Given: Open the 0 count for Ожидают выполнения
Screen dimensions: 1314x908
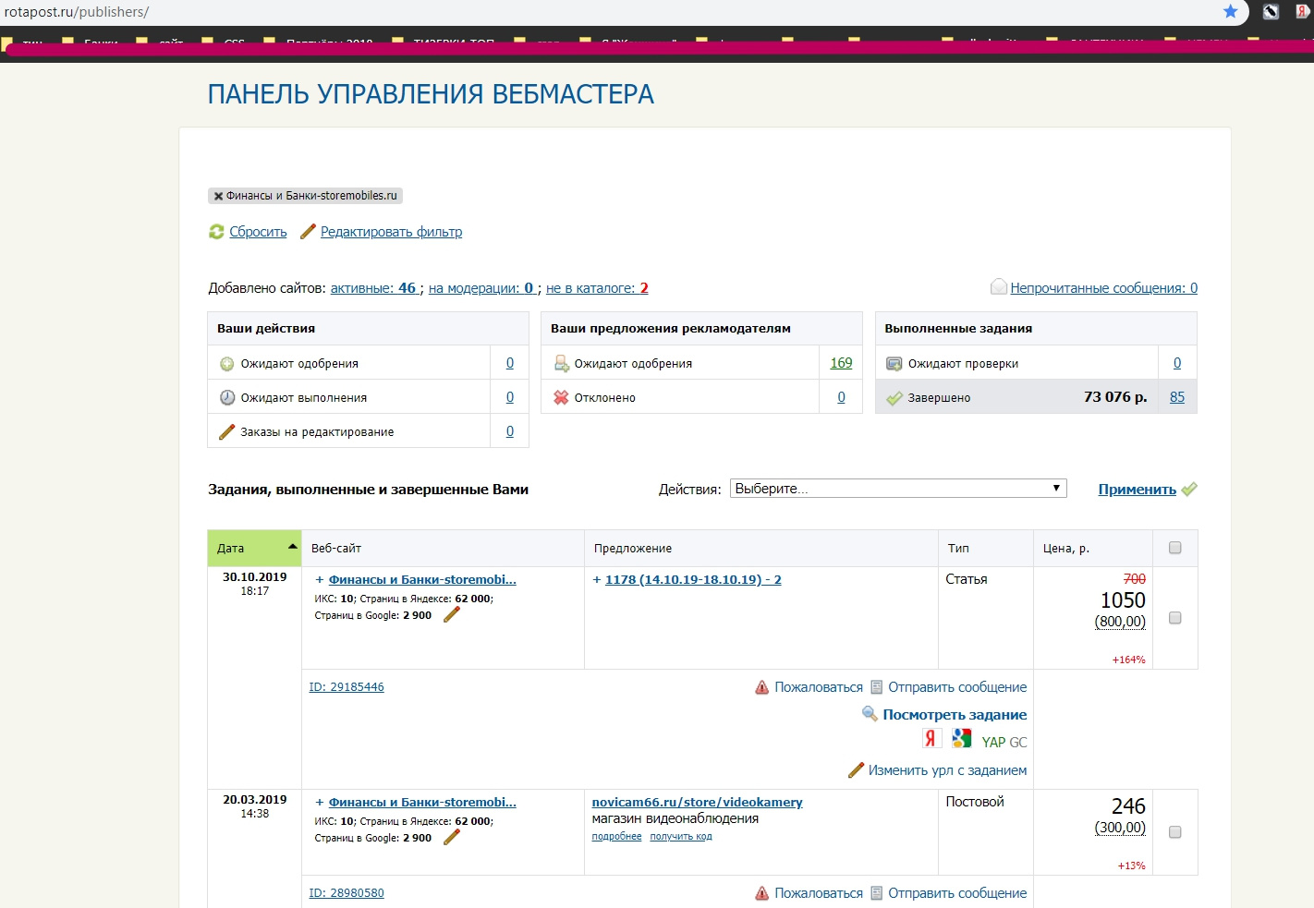Looking at the screenshot, I should click(510, 397).
